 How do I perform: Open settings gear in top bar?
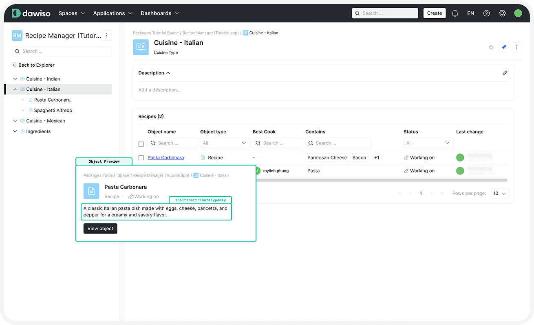tap(502, 13)
